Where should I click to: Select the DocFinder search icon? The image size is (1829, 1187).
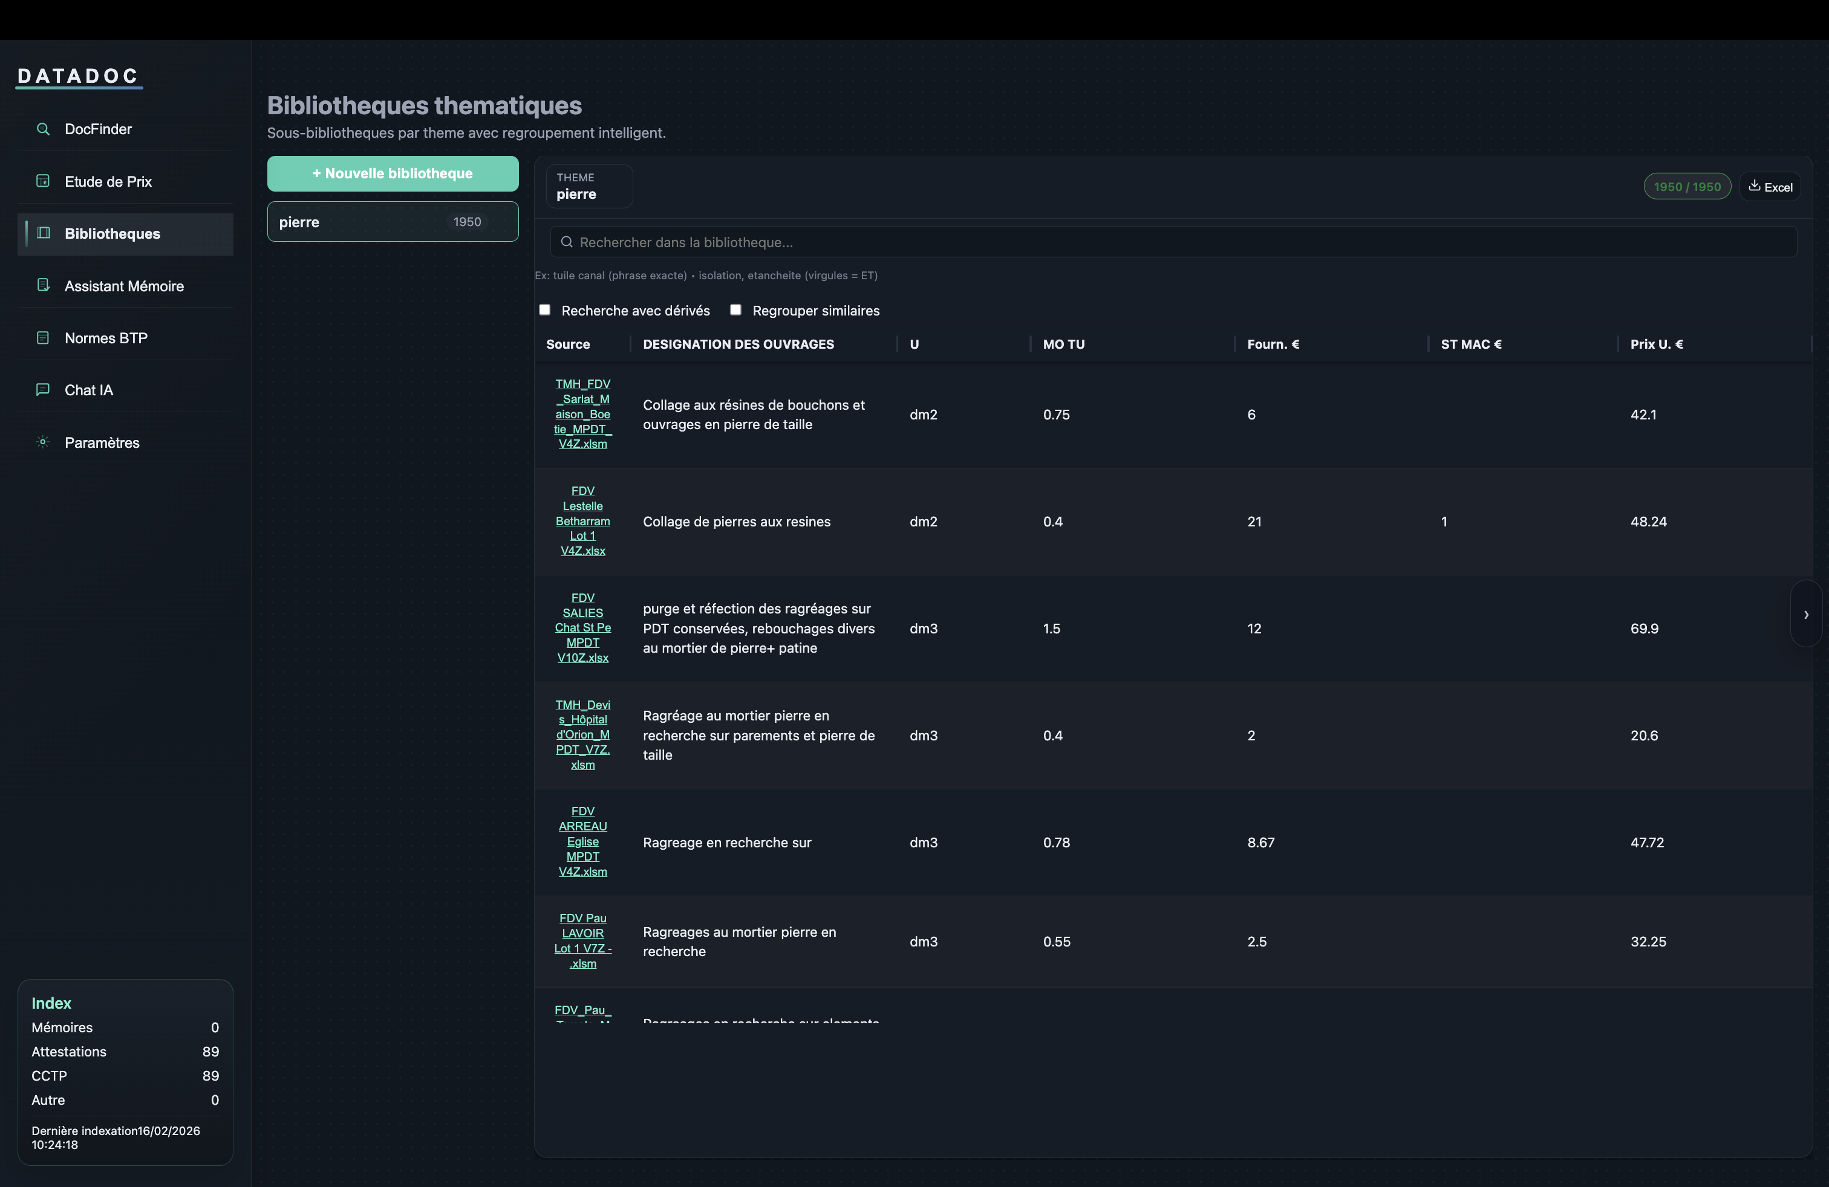click(x=43, y=129)
